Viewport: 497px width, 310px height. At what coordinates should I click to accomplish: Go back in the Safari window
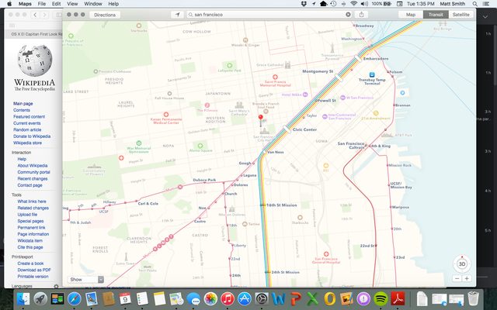(x=35, y=15)
